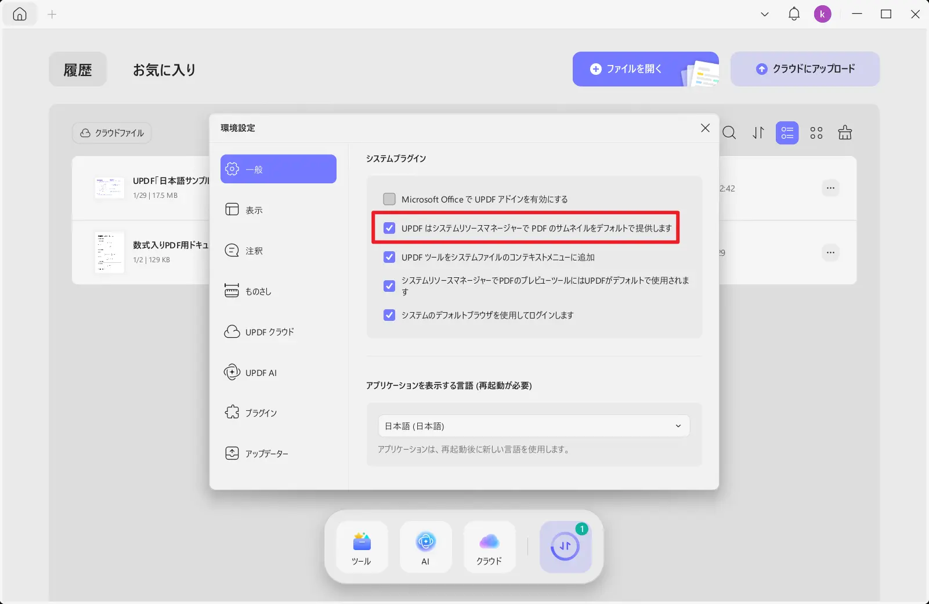Open the クラウド button in bottom dock
This screenshot has width=929, height=604.
point(489,547)
